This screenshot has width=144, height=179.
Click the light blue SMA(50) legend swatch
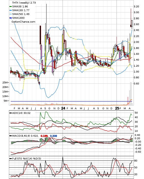click(x=10, y=14)
